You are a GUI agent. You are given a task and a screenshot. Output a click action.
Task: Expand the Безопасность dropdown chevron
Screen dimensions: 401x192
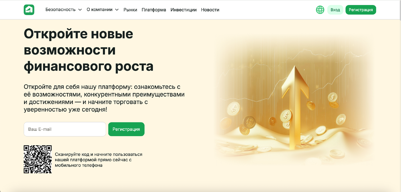[x=80, y=10]
